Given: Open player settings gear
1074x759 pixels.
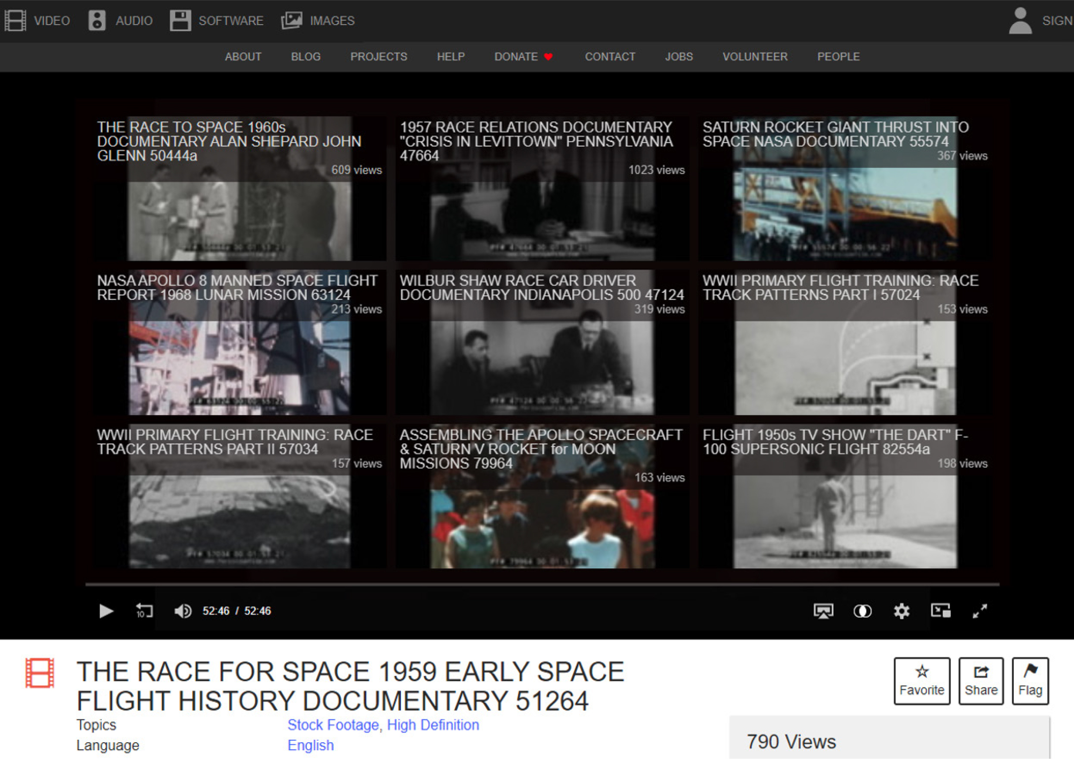Looking at the screenshot, I should click(902, 611).
